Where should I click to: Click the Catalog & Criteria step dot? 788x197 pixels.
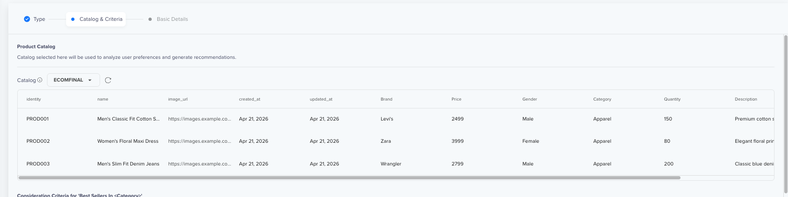73,19
